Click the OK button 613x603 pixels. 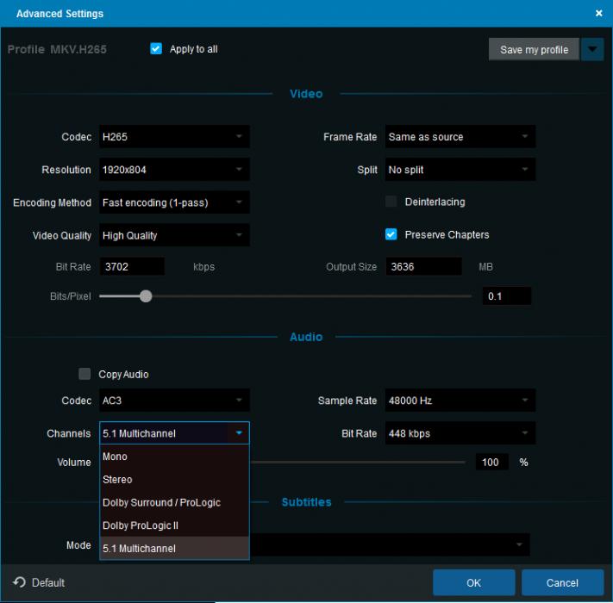473,582
